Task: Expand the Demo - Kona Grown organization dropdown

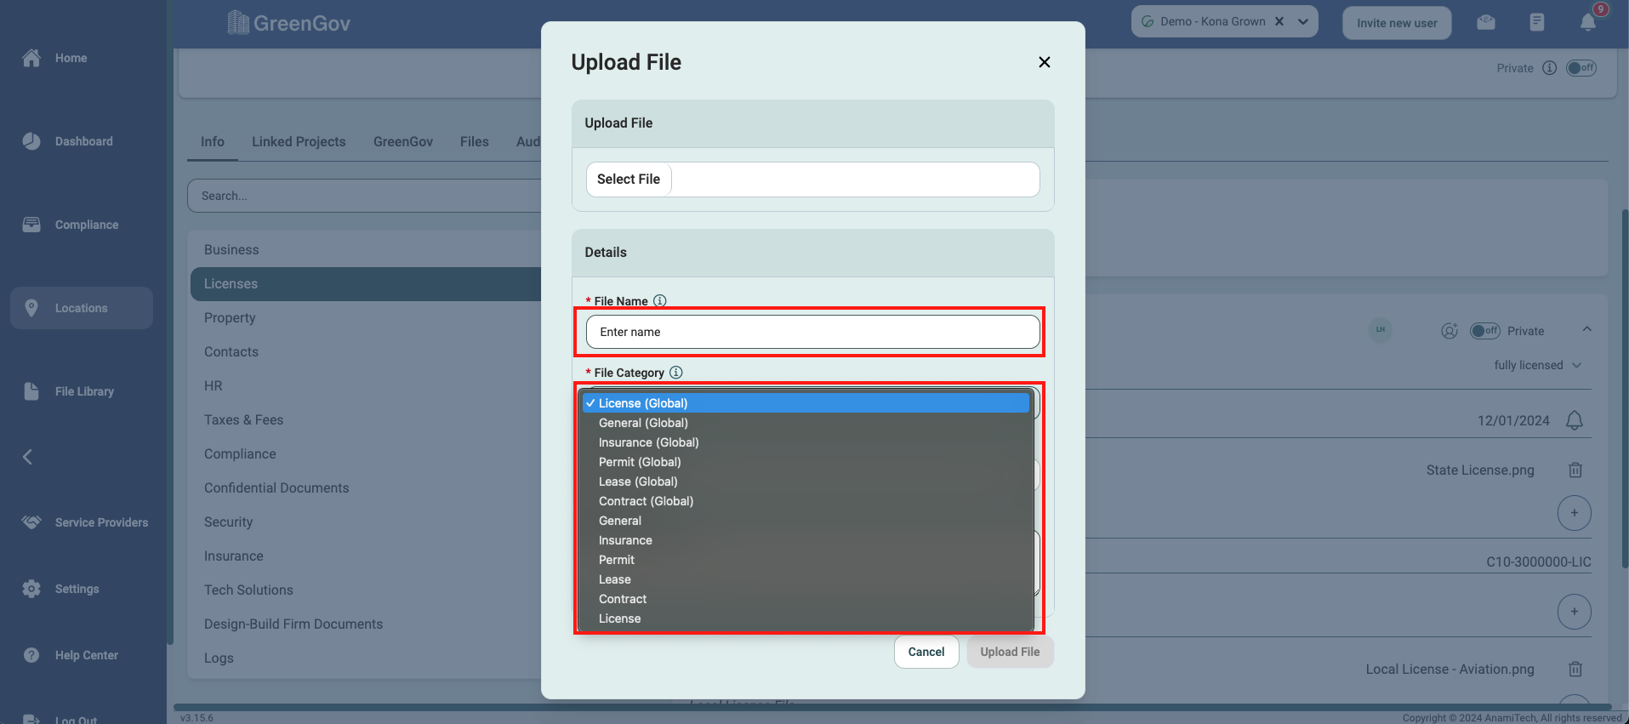Action: point(1302,22)
